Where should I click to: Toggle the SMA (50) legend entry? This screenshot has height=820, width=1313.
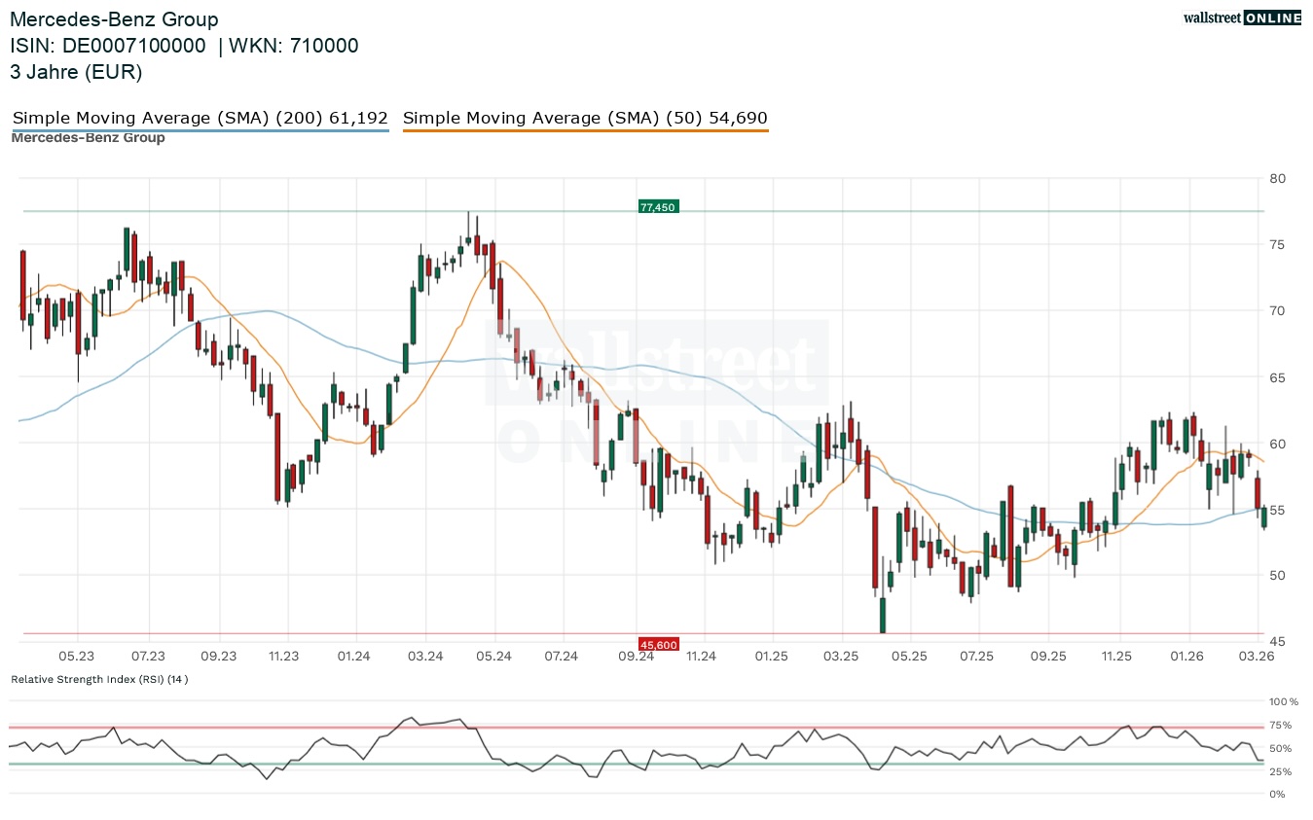(585, 118)
